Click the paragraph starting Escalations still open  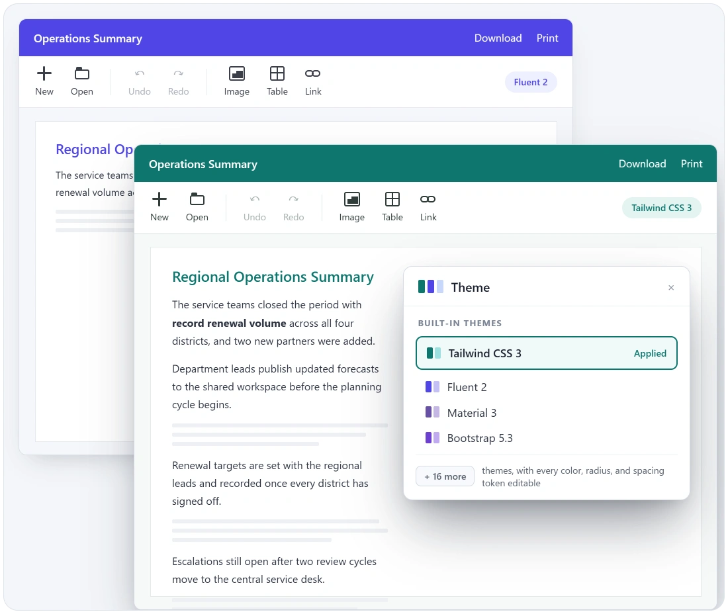[x=274, y=570]
